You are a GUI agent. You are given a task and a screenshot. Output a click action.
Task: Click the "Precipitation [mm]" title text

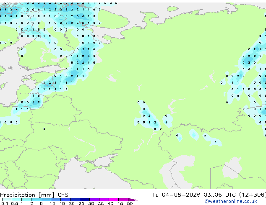pos(27,195)
